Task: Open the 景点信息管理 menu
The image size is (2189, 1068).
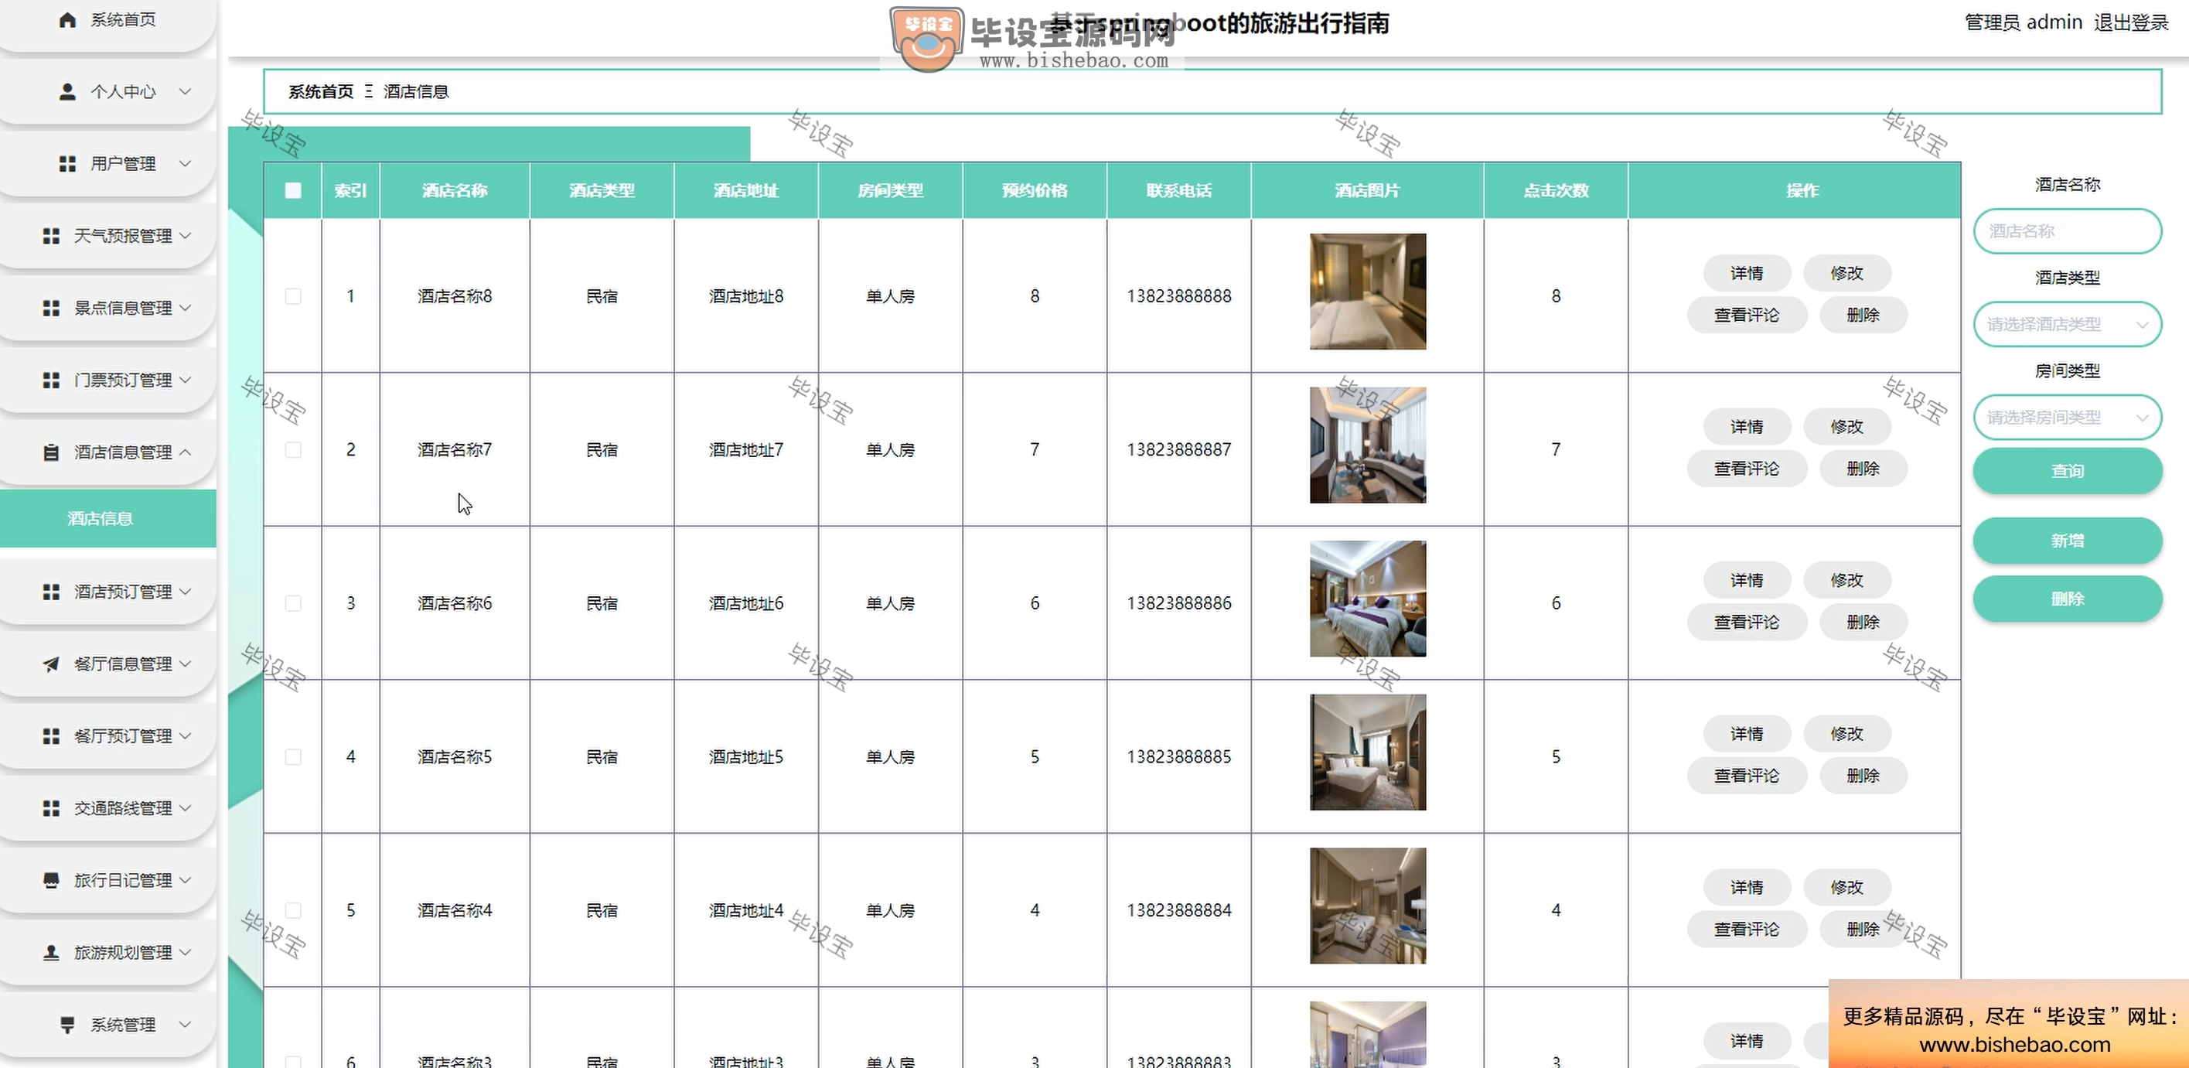Action: coord(108,308)
